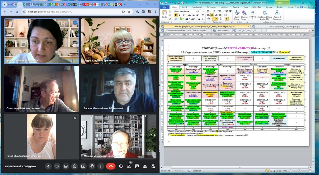Screen dimensions: 319x175
Task: Open the File backstage button
Action: tap(164, 7)
